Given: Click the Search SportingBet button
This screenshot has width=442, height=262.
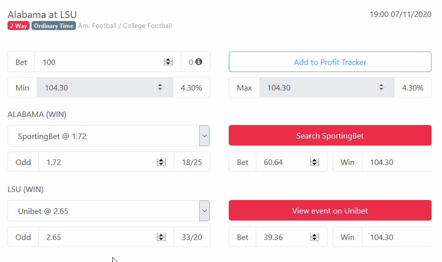Looking at the screenshot, I should [x=330, y=136].
